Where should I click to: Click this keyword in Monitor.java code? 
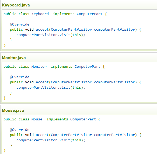tap(77, 88)
